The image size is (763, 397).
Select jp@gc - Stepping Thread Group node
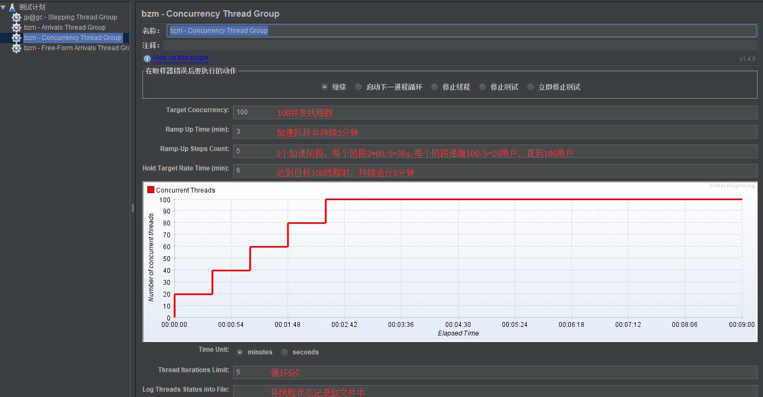[x=70, y=17]
